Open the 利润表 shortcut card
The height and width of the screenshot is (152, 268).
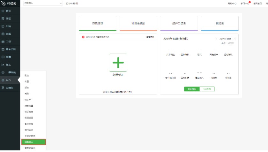tap(220, 23)
